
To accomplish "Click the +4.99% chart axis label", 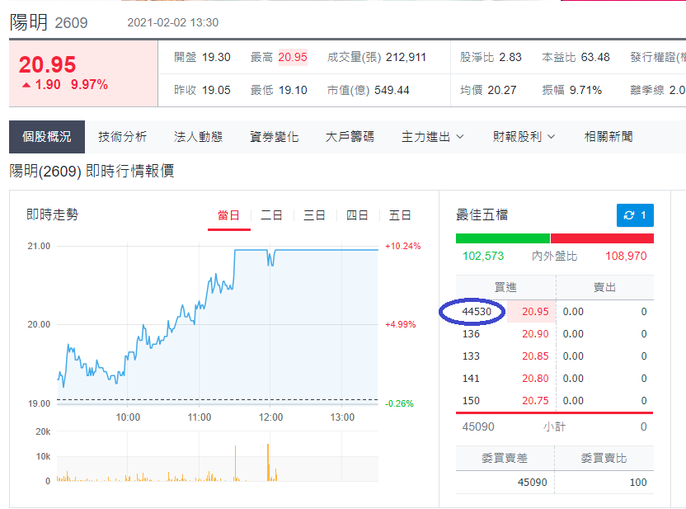I will coord(400,325).
